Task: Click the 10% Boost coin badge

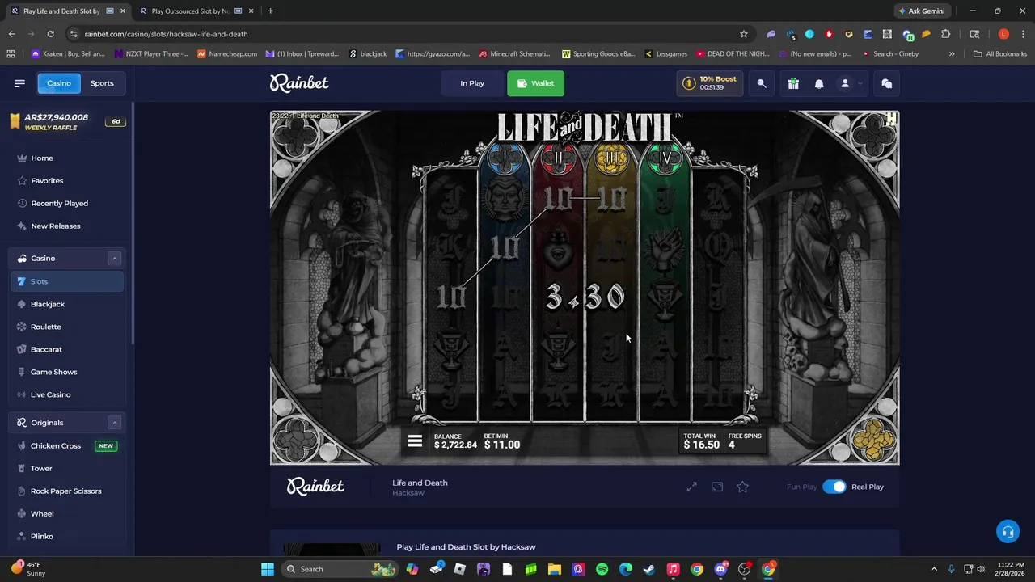Action: (x=710, y=83)
